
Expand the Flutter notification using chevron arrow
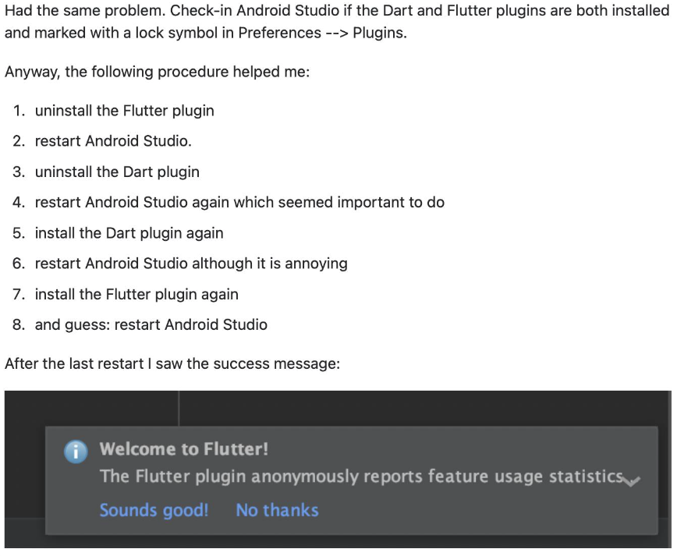point(632,480)
